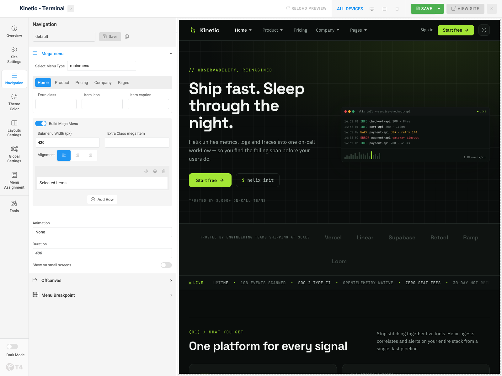Click the Menu Breakpoint grid icon
This screenshot has width=502, height=376.
tap(35, 295)
